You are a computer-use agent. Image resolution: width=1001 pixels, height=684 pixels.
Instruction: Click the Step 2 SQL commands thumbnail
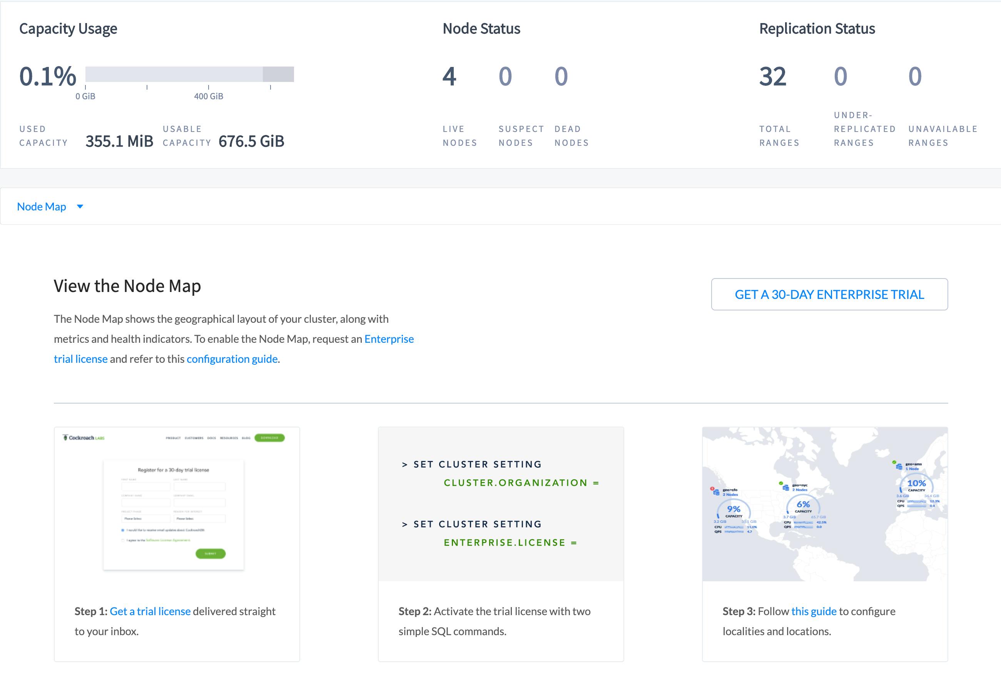[x=500, y=504]
